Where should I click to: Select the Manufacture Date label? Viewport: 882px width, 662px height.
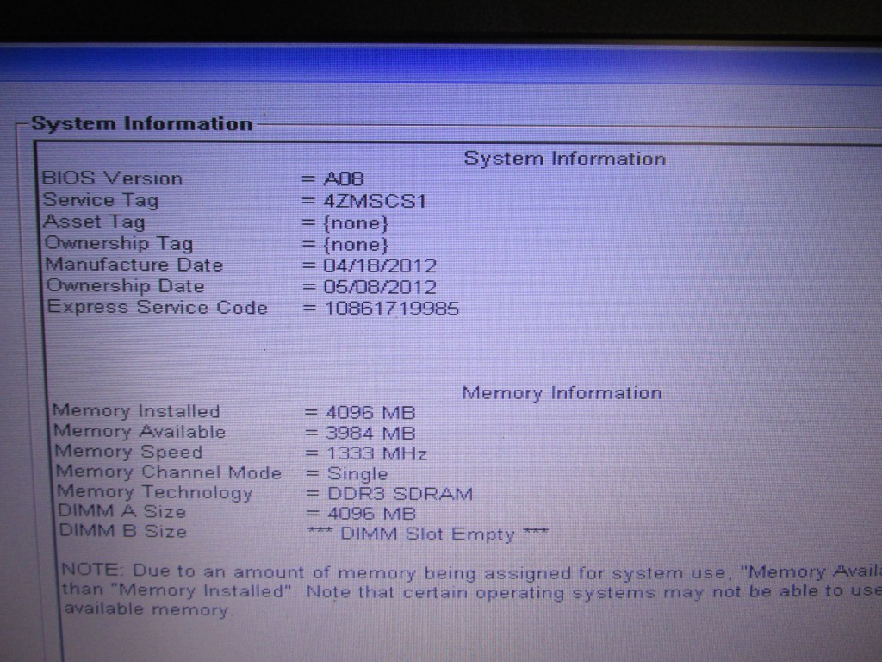coord(134,265)
